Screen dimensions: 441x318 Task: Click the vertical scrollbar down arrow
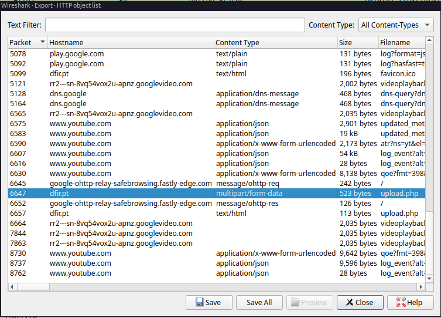(429, 279)
